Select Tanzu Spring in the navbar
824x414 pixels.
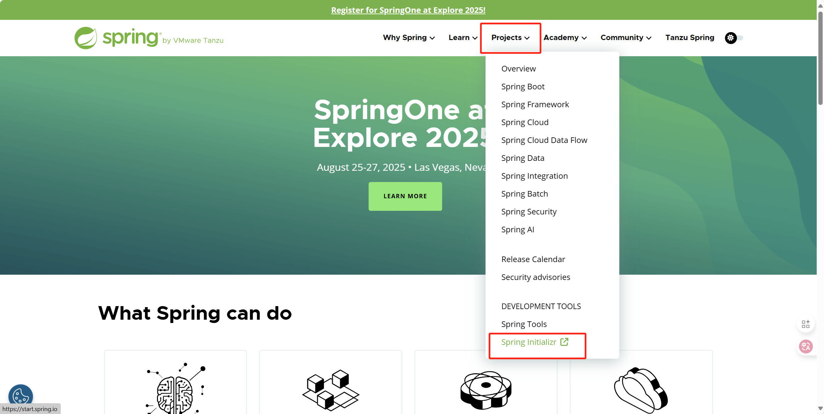point(690,38)
